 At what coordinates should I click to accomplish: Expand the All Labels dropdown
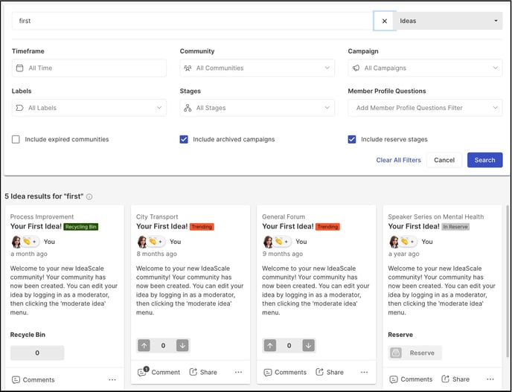89,108
